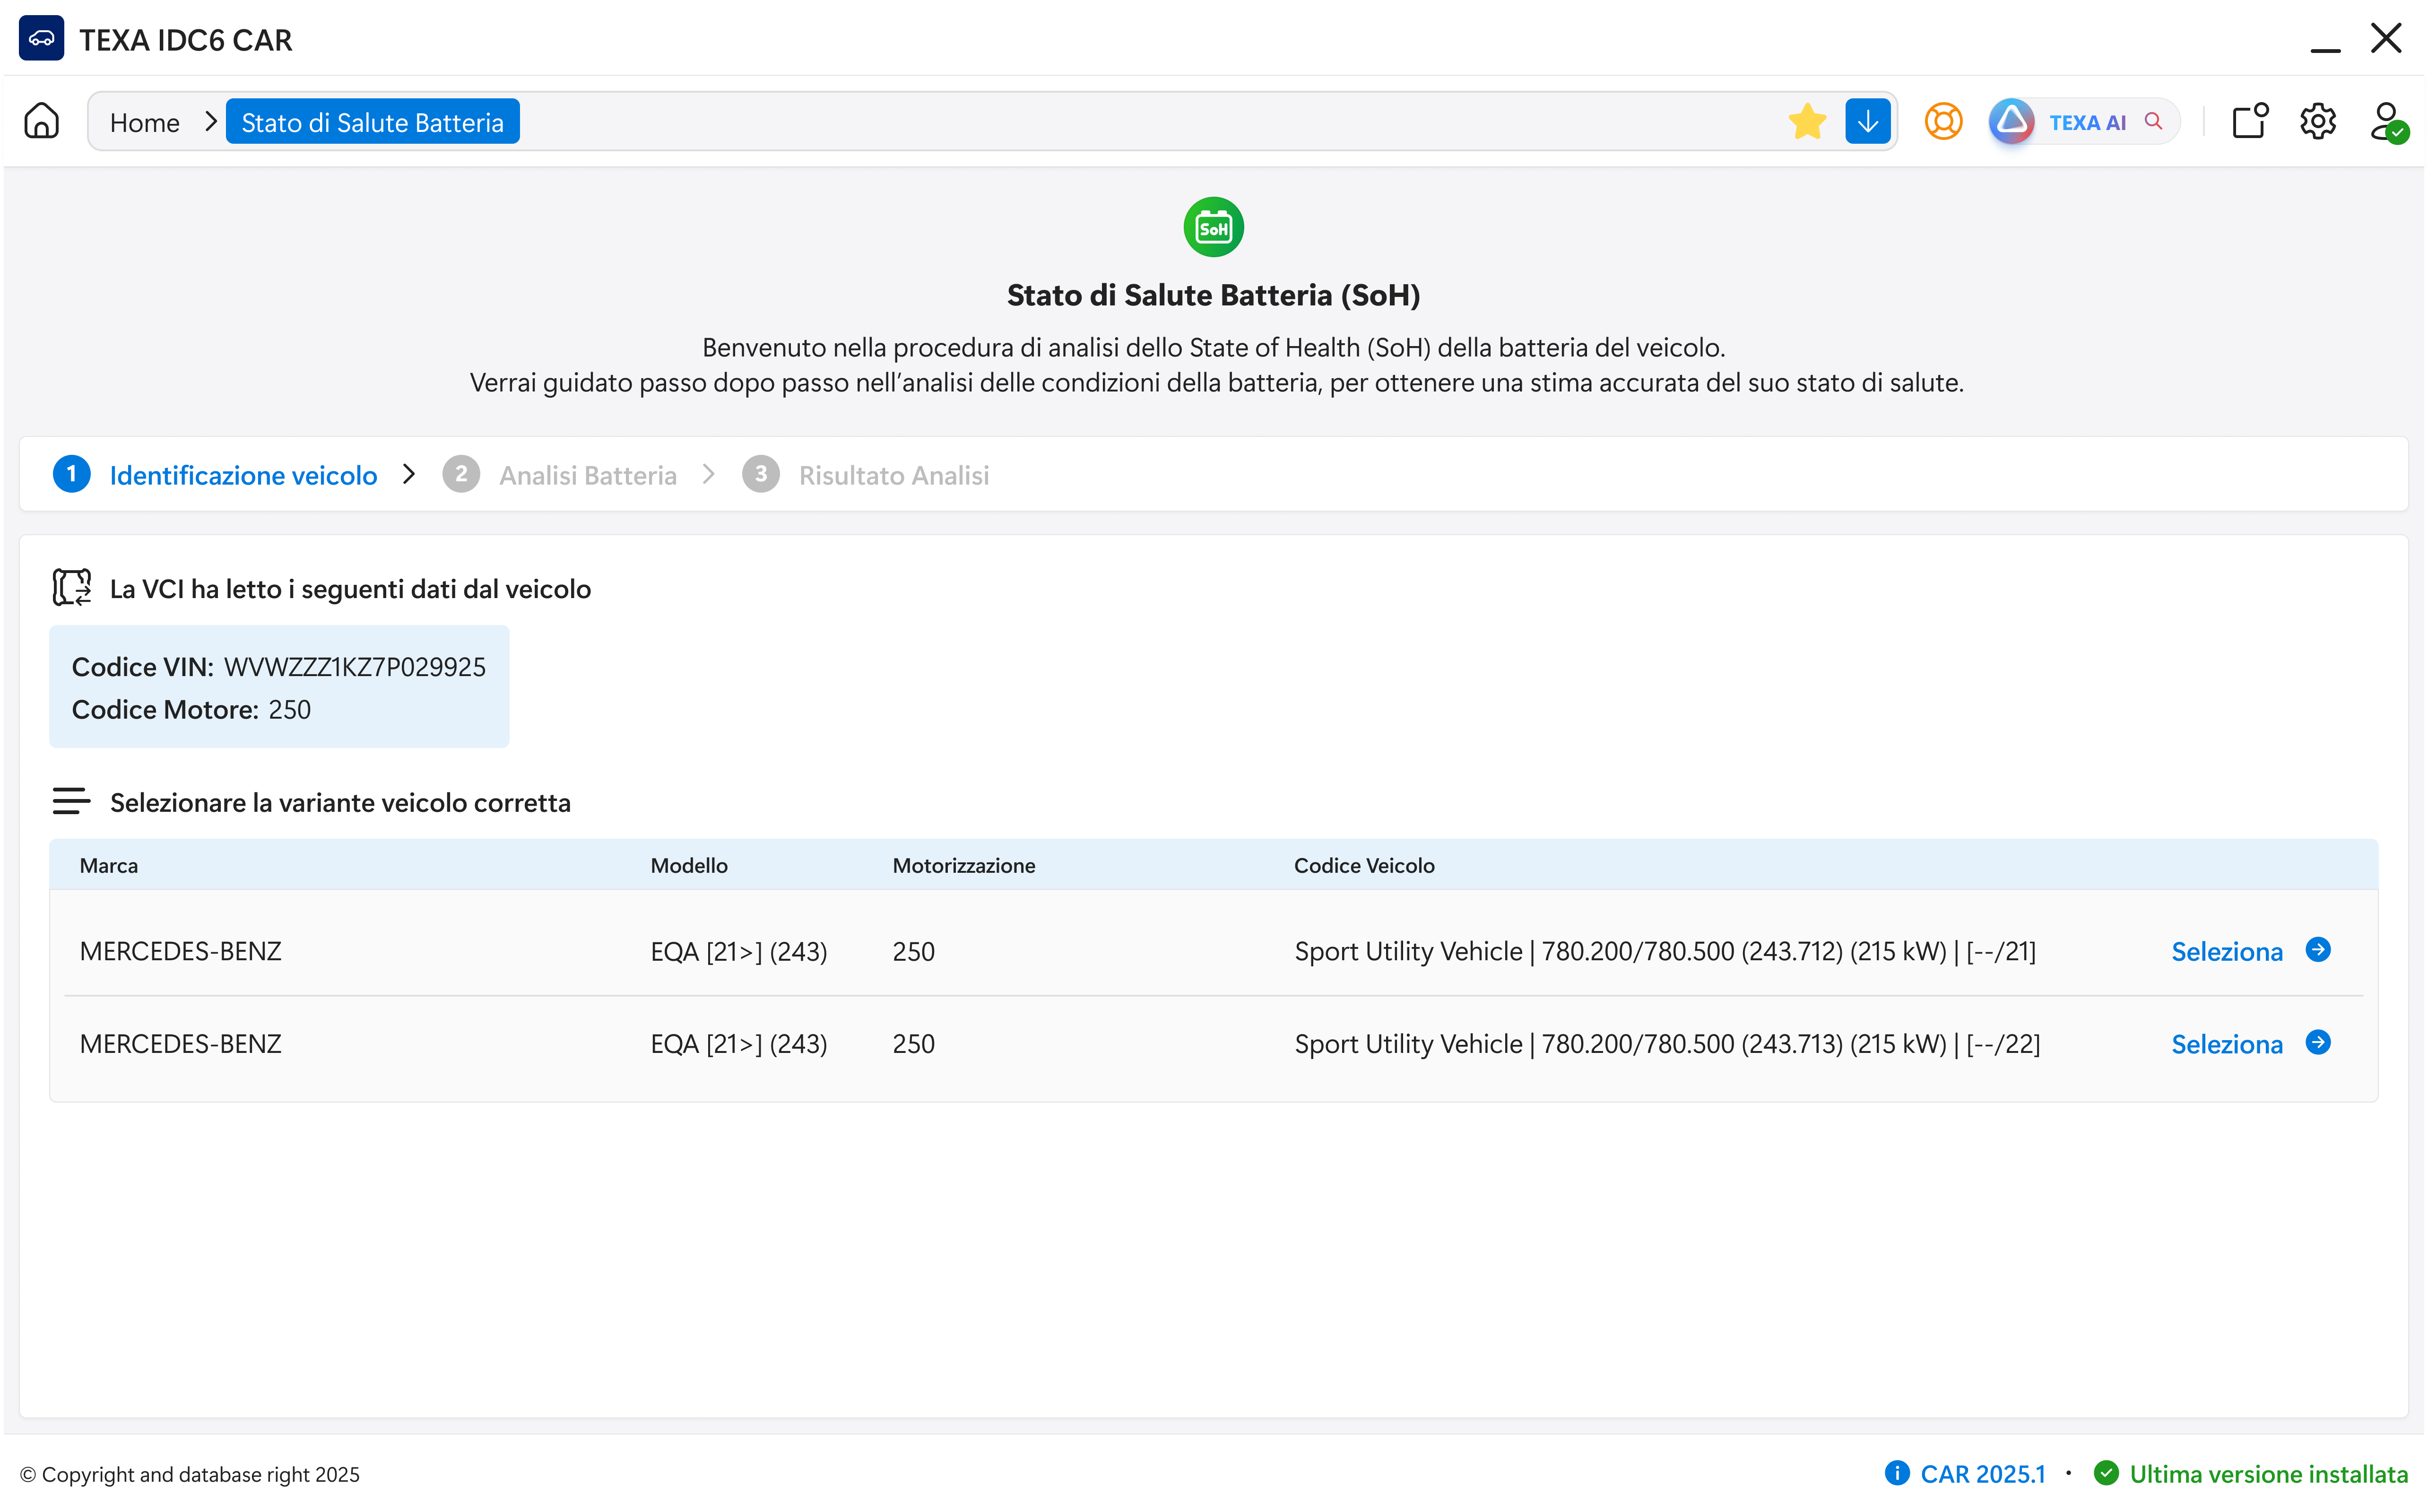
Task: Click Seleziona for variant 243.712
Action: tap(2226, 951)
